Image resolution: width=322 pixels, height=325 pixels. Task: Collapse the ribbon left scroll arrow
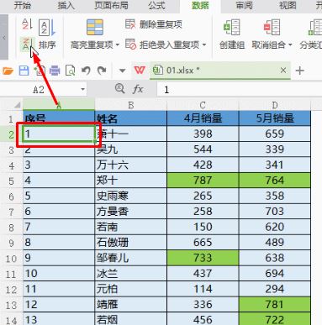pyautogui.click(x=4, y=37)
